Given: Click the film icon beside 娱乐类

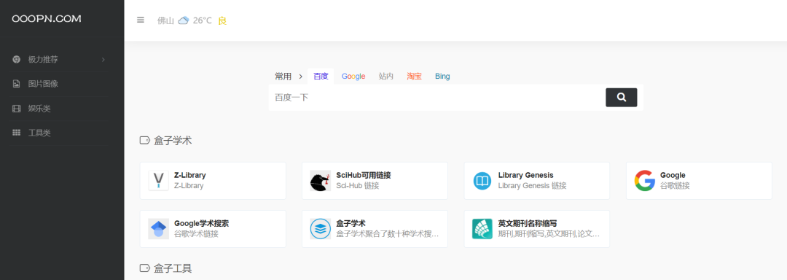Looking at the screenshot, I should [x=16, y=109].
